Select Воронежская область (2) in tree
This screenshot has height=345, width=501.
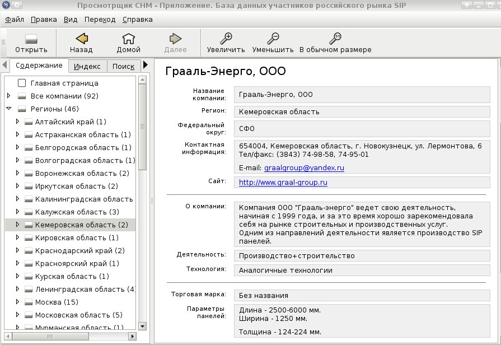click(x=82, y=173)
